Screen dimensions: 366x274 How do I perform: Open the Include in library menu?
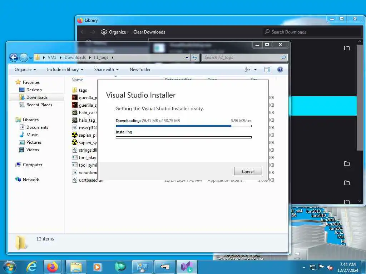click(65, 70)
